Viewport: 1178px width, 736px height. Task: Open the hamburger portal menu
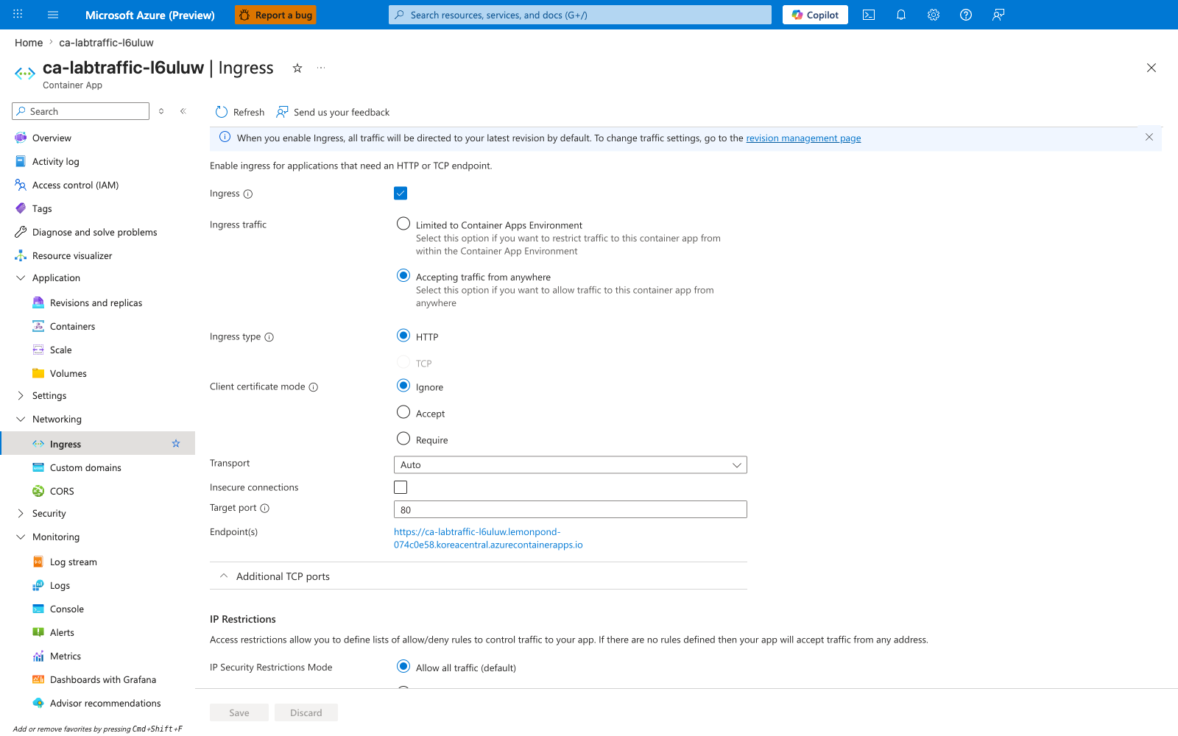[53, 15]
